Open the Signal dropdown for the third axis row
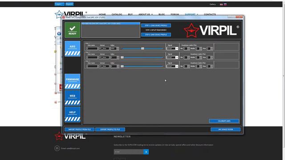The width and height of the screenshot is (285, 160). pyautogui.click(x=172, y=66)
